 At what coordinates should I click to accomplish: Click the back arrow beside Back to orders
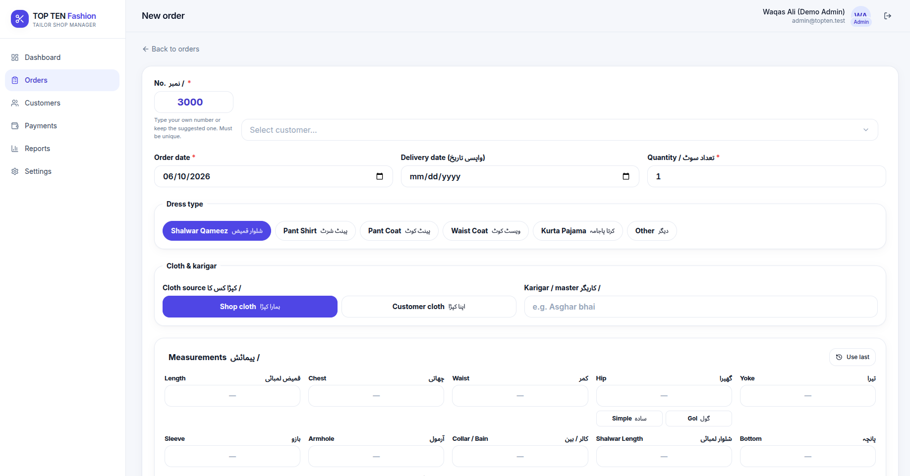click(x=145, y=49)
